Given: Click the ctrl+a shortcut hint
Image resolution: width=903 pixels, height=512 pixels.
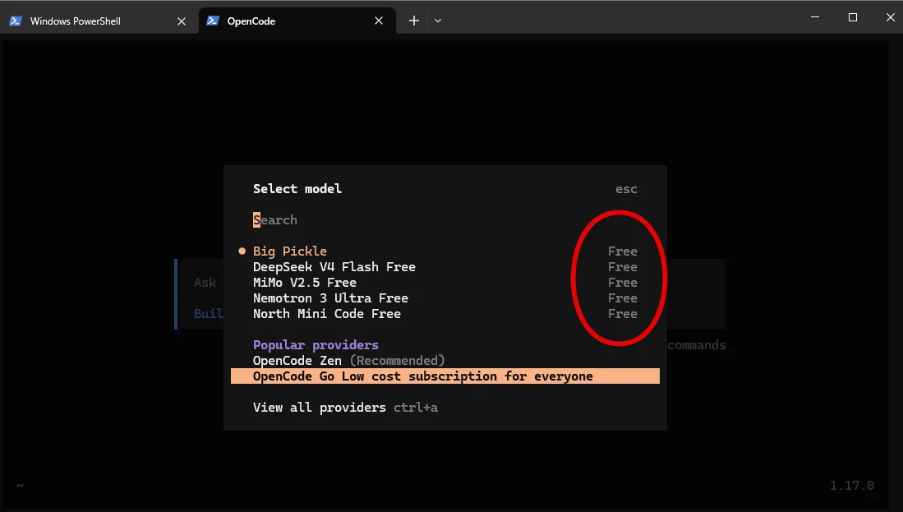Looking at the screenshot, I should tap(416, 407).
